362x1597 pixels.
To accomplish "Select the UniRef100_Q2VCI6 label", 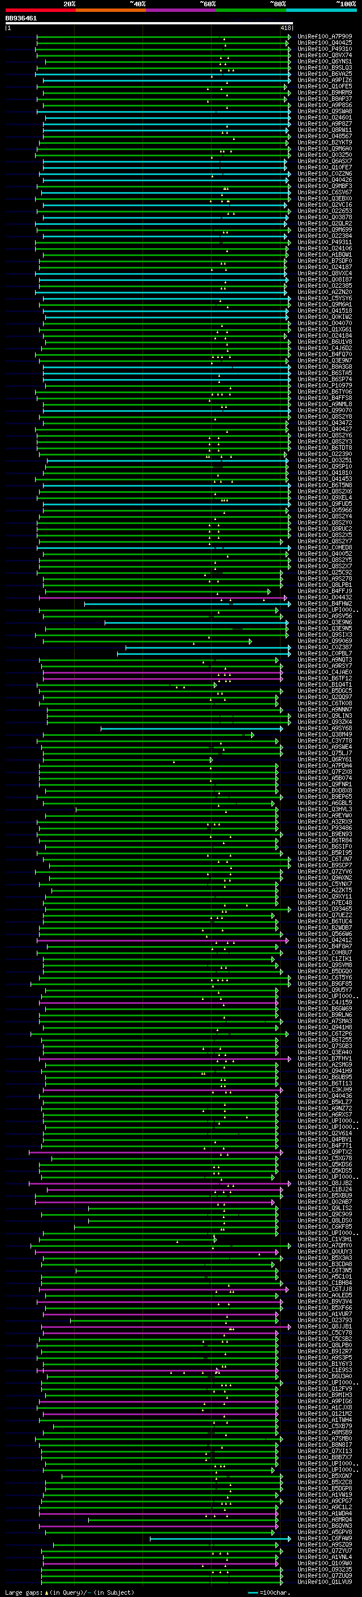I will (x=325, y=205).
